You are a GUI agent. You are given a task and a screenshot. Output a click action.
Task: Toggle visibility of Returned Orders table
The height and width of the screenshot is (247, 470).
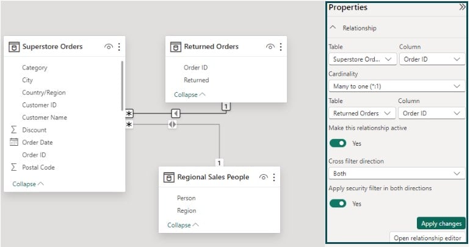(x=270, y=47)
